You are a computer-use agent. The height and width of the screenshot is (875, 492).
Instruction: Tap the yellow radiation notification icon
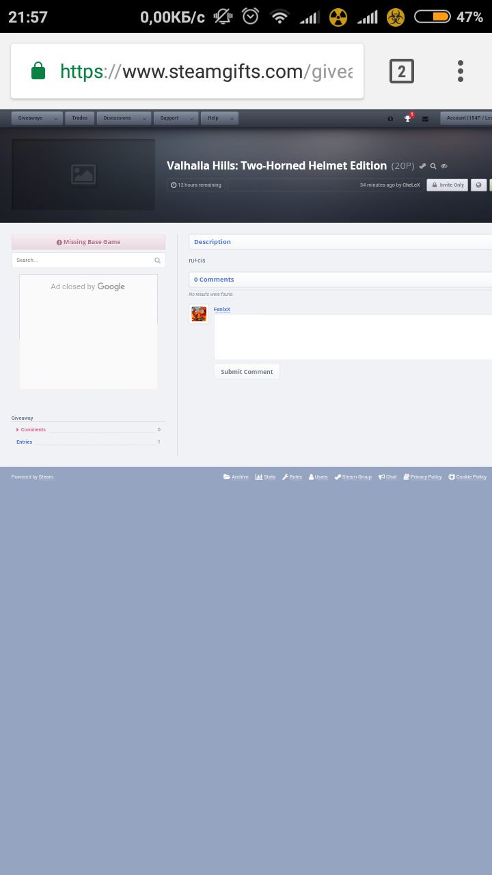coord(338,17)
